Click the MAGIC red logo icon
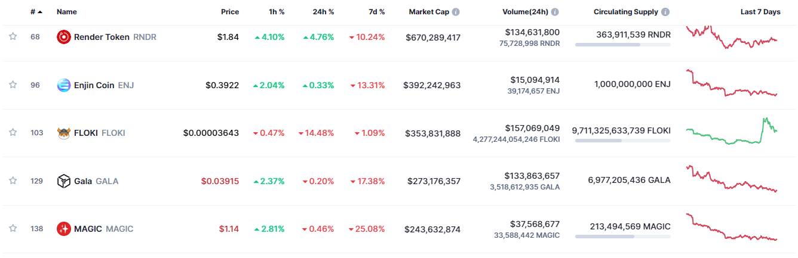The image size is (798, 258). [x=63, y=229]
